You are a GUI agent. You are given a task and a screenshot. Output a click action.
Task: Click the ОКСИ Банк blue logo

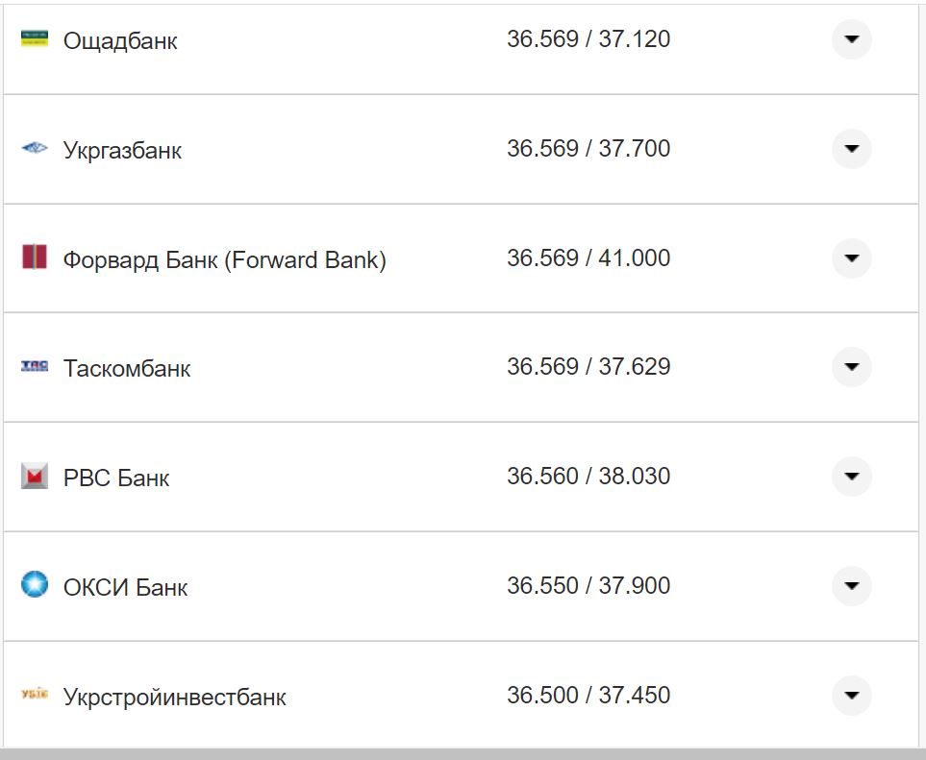(35, 585)
